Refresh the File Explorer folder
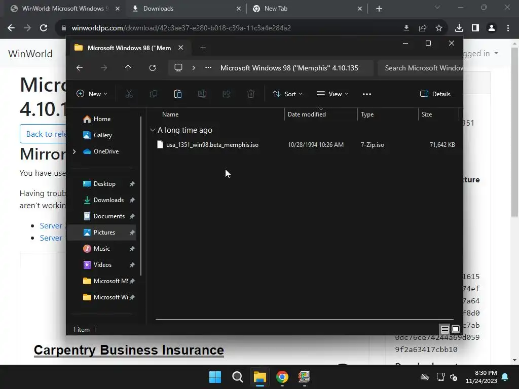Screen dimensions: 519x389 [x=152, y=68]
